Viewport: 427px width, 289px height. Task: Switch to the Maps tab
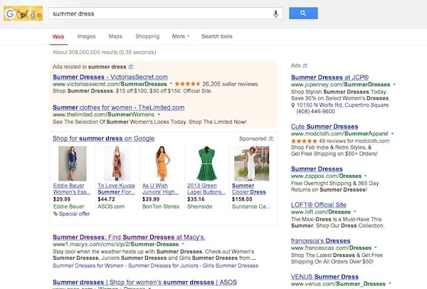click(x=115, y=36)
